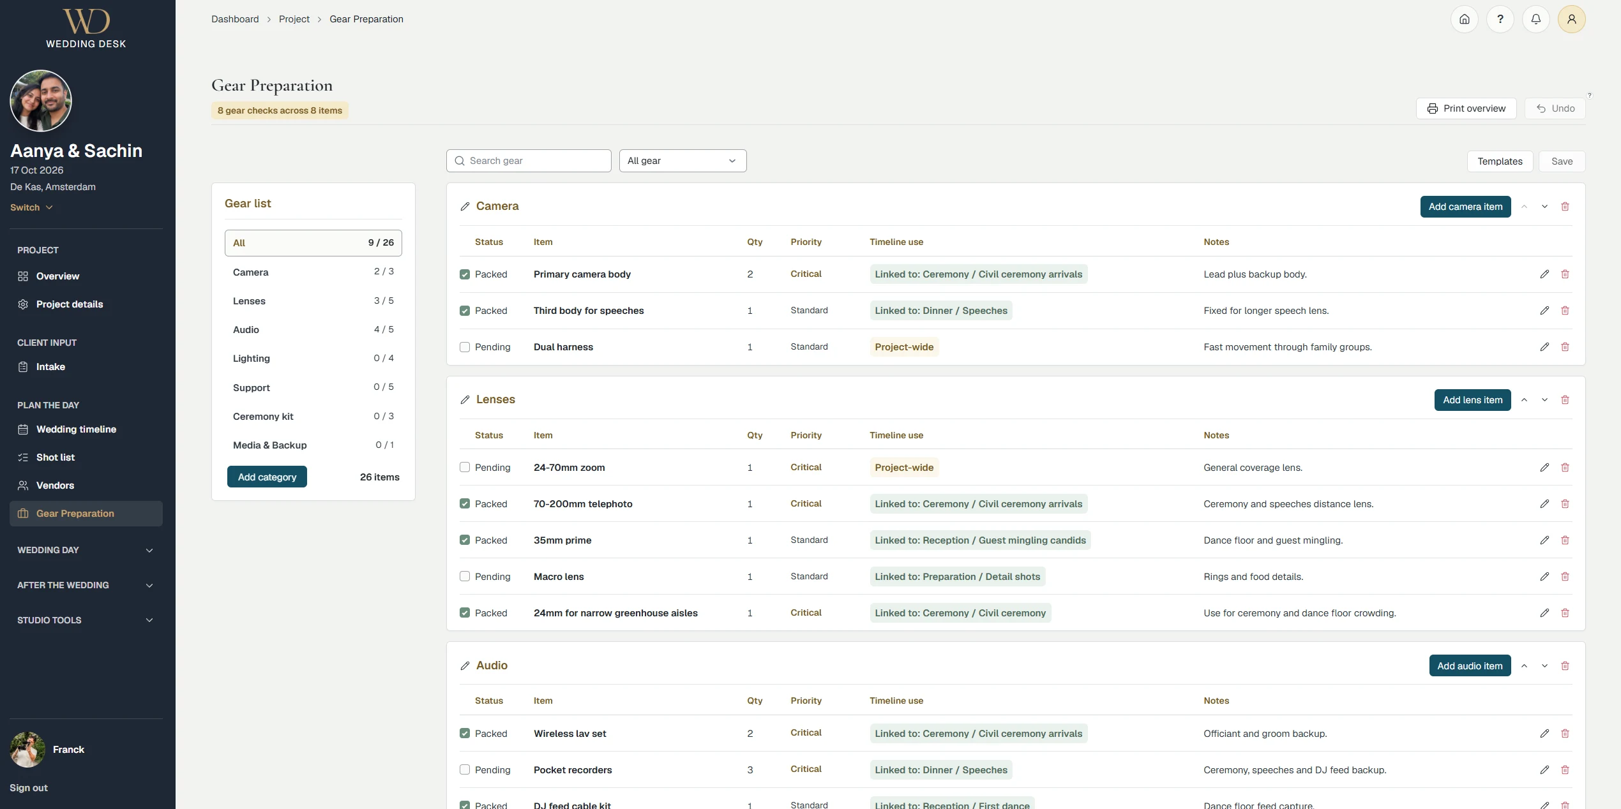Focus the Search gear input field
This screenshot has width=1621, height=809.
pyautogui.click(x=529, y=161)
